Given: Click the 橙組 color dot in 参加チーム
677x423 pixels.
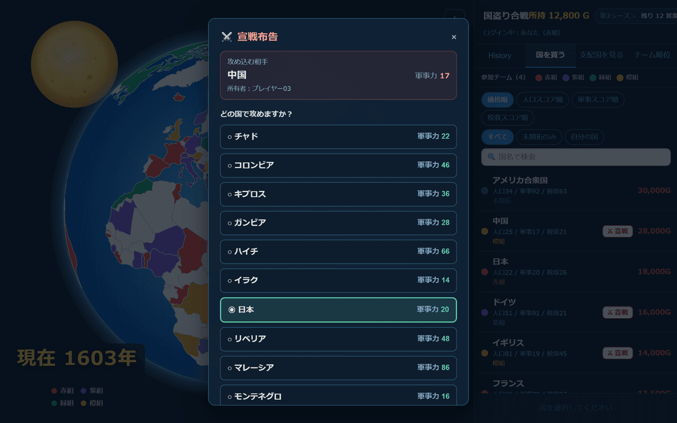Looking at the screenshot, I should [620, 78].
